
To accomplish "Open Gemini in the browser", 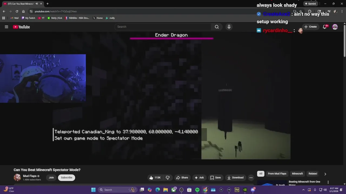I will (x=310, y=4).
